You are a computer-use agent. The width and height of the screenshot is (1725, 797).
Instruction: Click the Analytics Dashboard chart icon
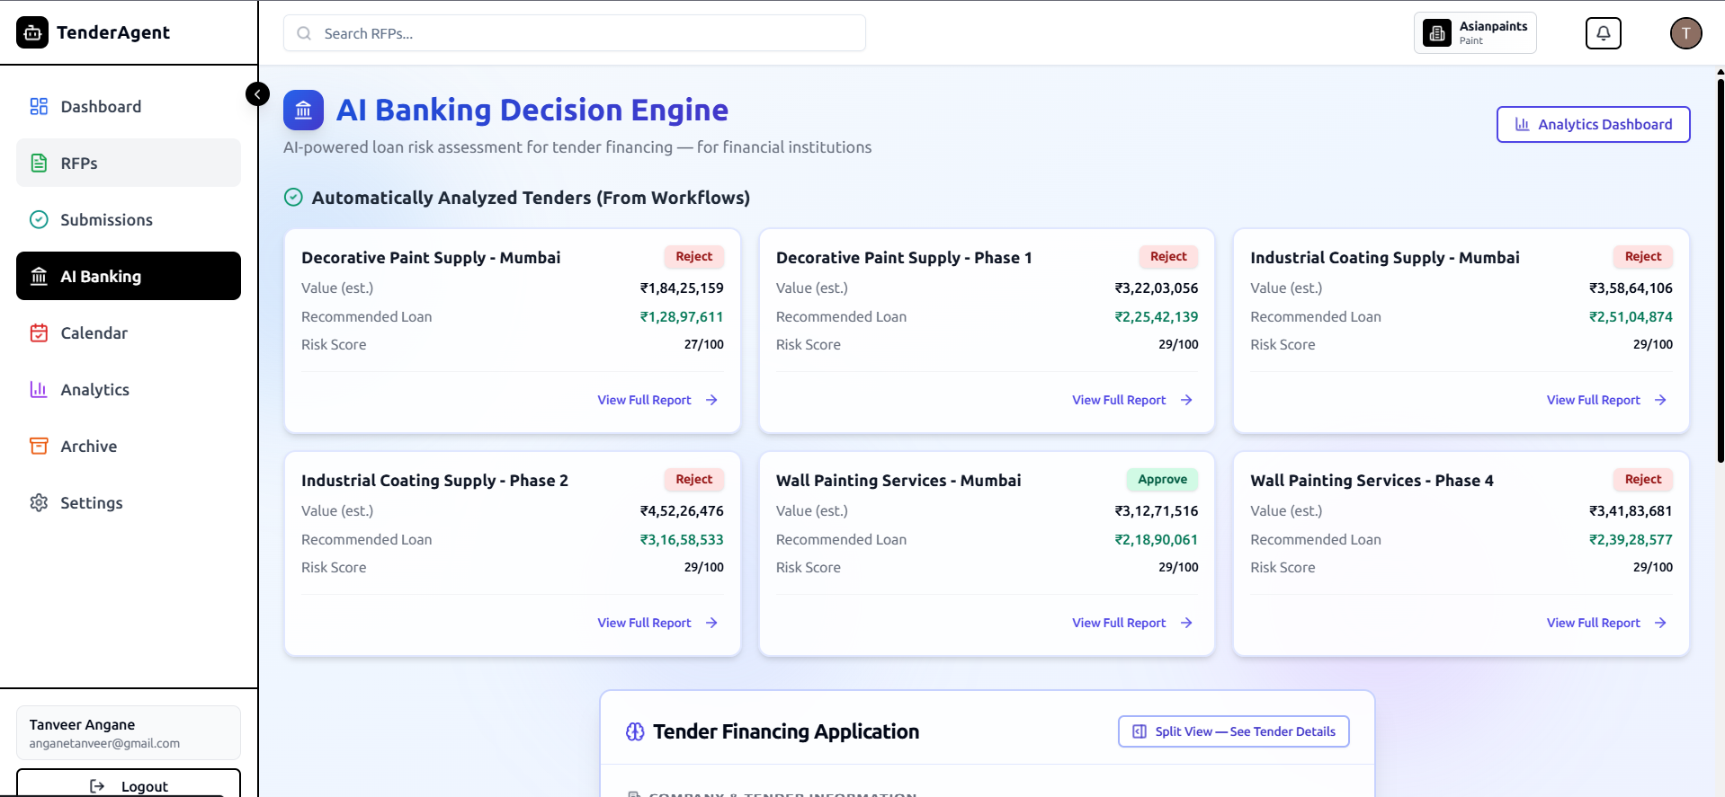click(1522, 124)
